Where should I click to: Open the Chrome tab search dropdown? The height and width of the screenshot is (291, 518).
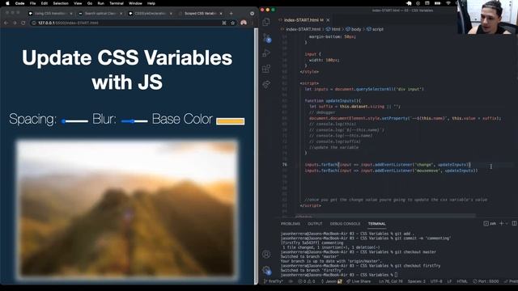pos(252,14)
